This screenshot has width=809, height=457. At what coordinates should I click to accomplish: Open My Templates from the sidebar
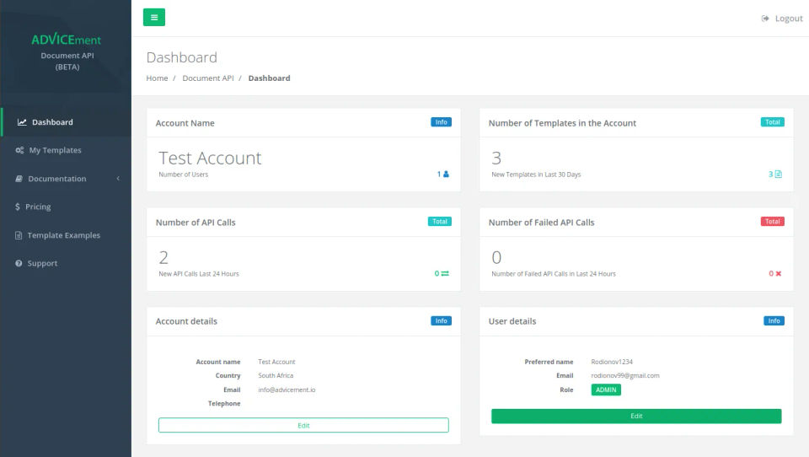click(56, 150)
